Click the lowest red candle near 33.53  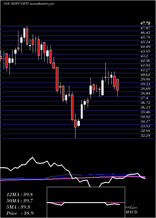(76, 124)
